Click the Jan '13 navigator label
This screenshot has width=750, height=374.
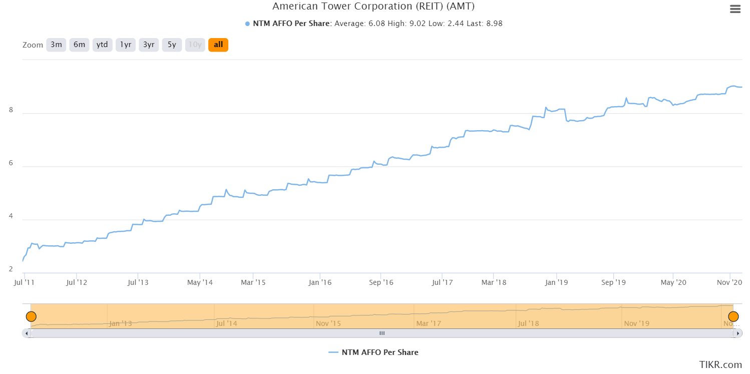point(121,323)
